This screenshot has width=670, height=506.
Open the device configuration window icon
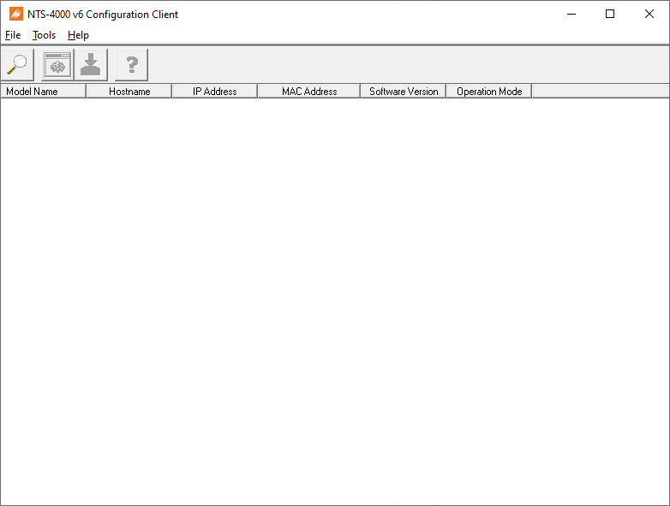(x=57, y=65)
